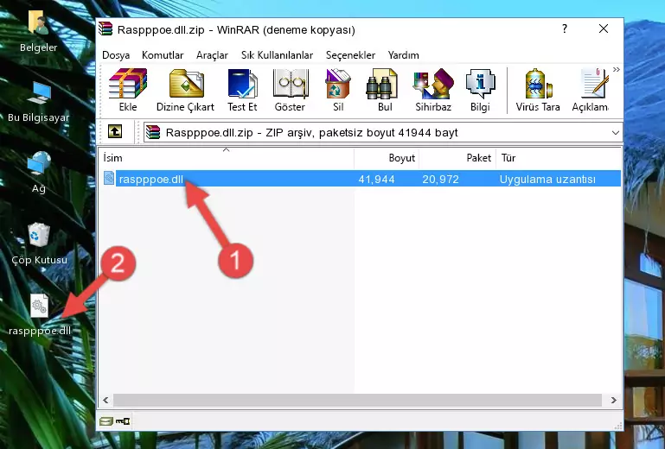The width and height of the screenshot is (665, 449).
Task: Open the Komutlar menu
Action: pos(163,55)
